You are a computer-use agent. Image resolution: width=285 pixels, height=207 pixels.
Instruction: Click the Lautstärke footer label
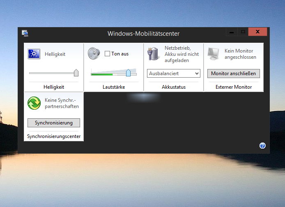pos(114,87)
